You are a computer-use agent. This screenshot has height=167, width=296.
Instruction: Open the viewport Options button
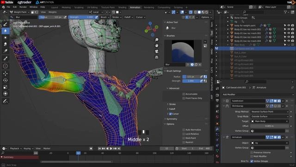pos(206,17)
